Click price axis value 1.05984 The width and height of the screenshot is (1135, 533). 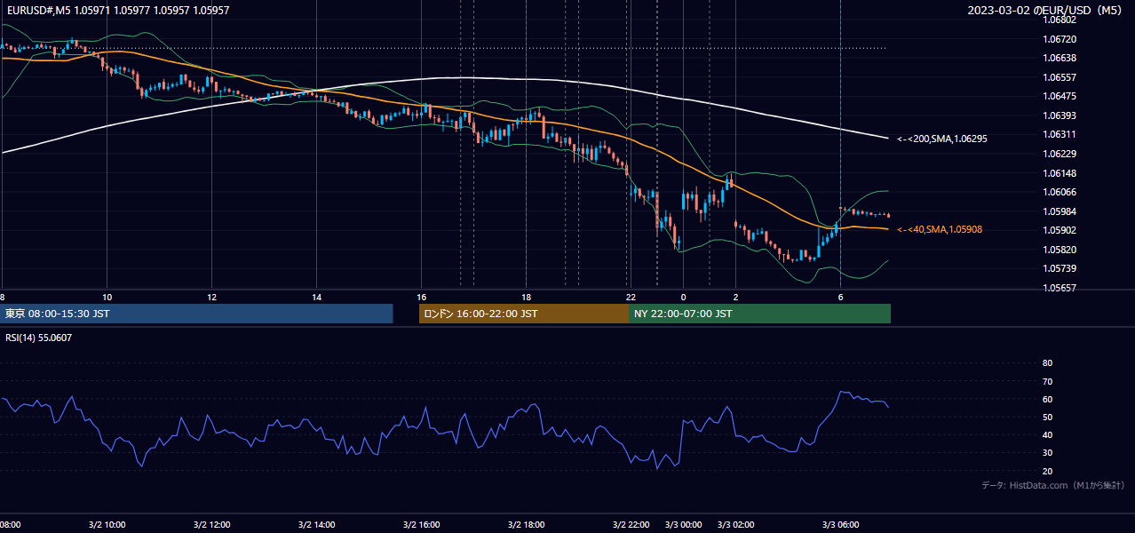pos(1059,211)
